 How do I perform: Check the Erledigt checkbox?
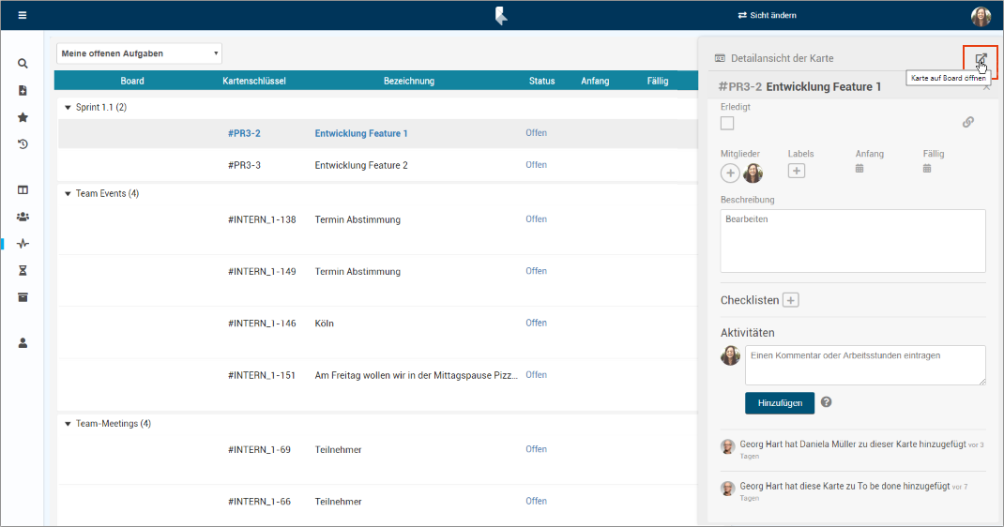pyautogui.click(x=727, y=123)
